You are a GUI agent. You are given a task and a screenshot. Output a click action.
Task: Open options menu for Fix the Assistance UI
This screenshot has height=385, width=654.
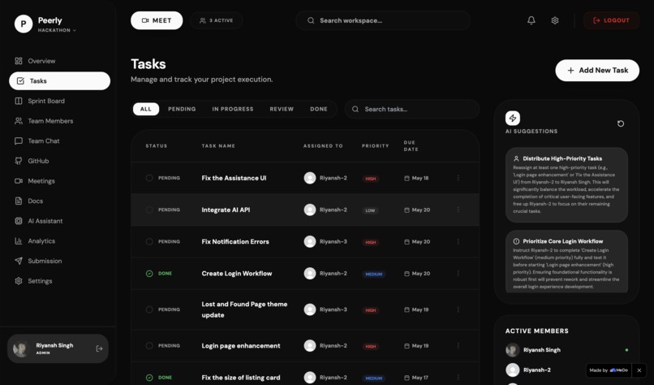(x=458, y=178)
